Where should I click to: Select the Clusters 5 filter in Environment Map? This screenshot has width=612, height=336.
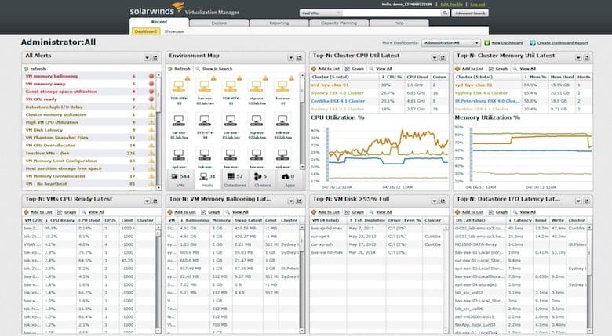pos(262,179)
